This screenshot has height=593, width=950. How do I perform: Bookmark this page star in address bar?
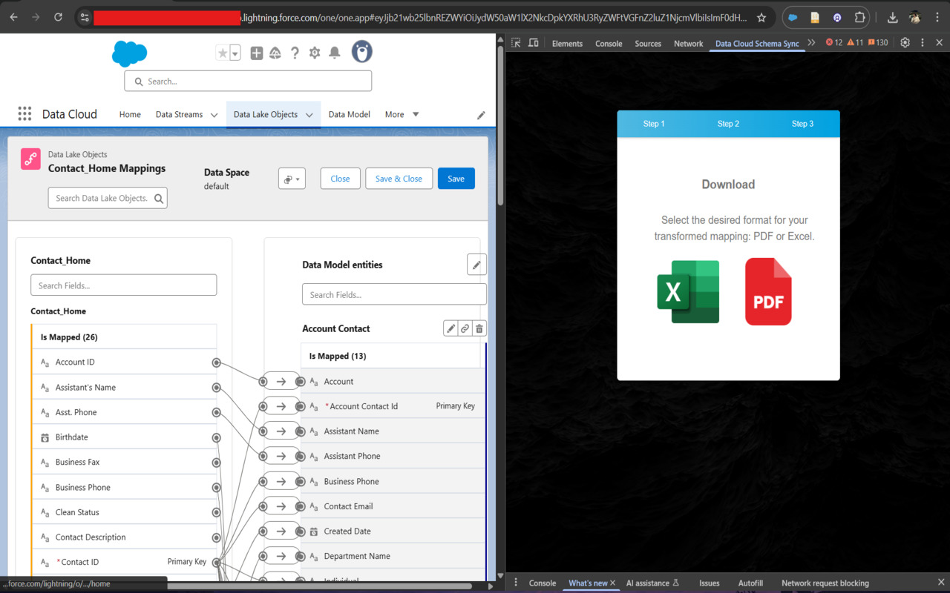761,17
